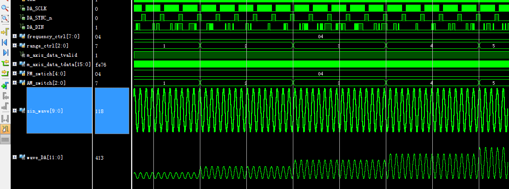The width and height of the screenshot is (509, 189).
Task: Click the fe76 value of m_axis_data_tdata
Action: tap(100, 65)
